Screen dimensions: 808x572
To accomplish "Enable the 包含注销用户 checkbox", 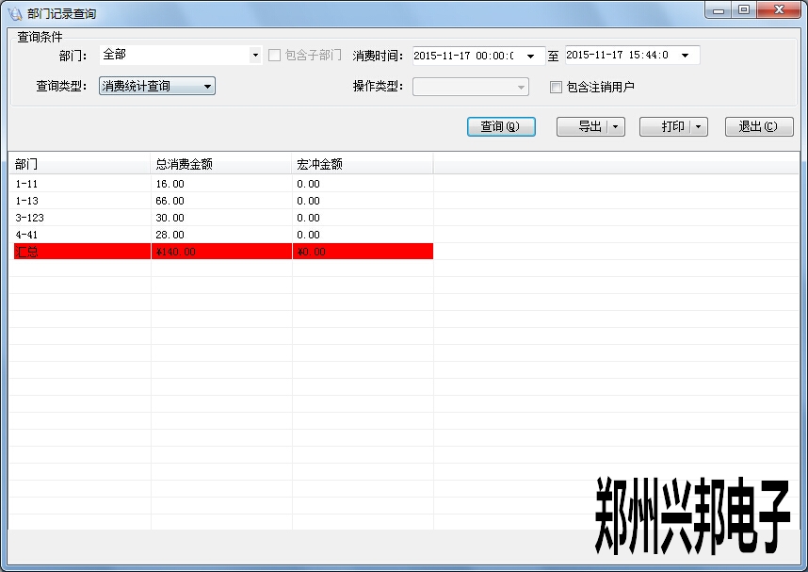I will (x=556, y=87).
